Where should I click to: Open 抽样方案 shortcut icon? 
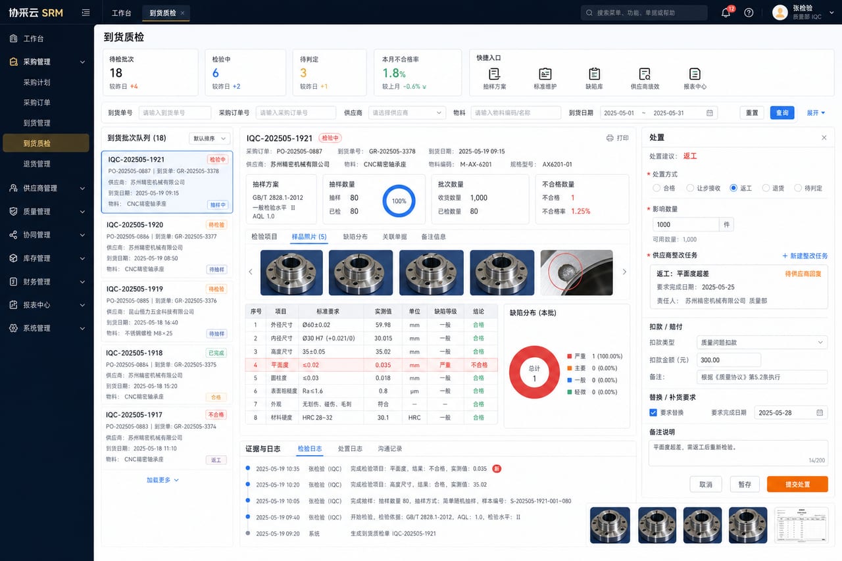click(x=495, y=74)
